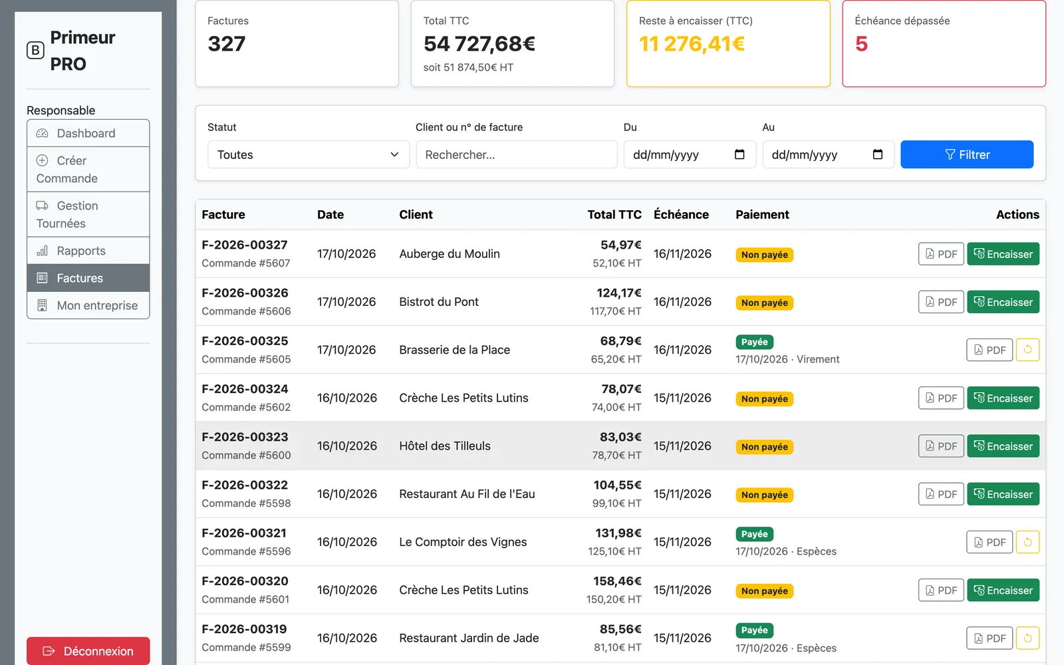Image resolution: width=1064 pixels, height=665 pixels.
Task: Open the Dashboard page
Action: pos(88,133)
